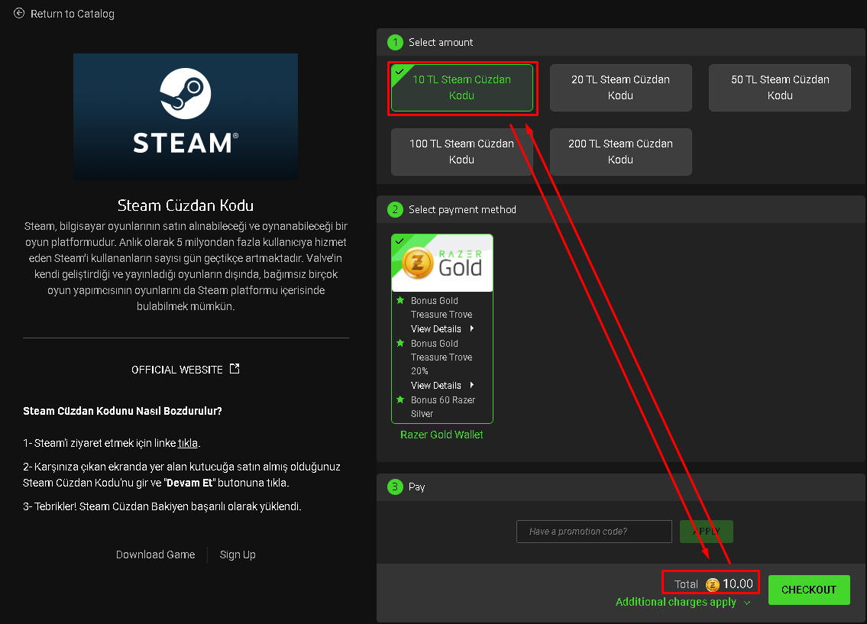Select the Razer Gold payment method card

[442, 329]
